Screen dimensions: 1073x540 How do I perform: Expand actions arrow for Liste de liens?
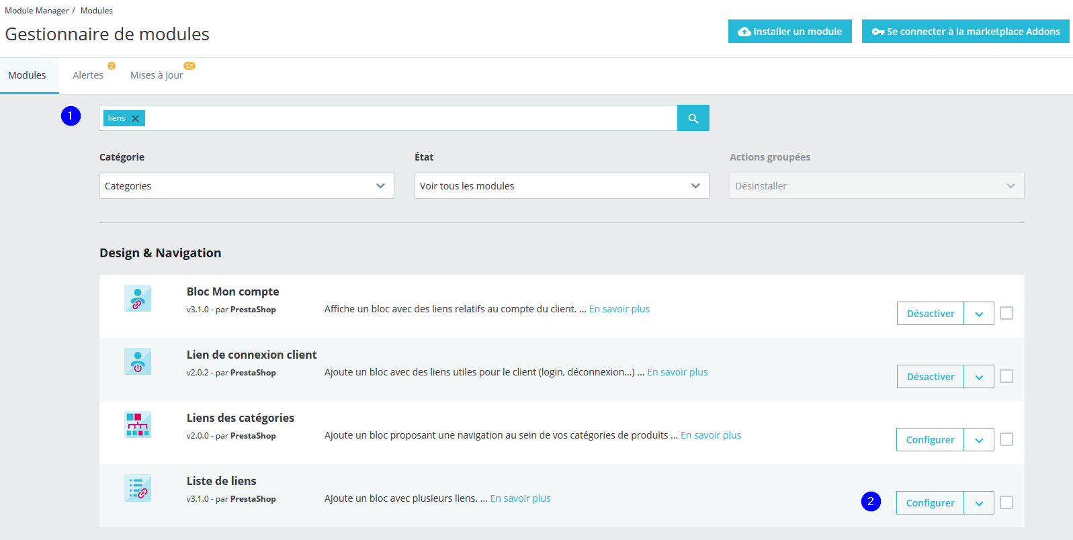tap(979, 503)
